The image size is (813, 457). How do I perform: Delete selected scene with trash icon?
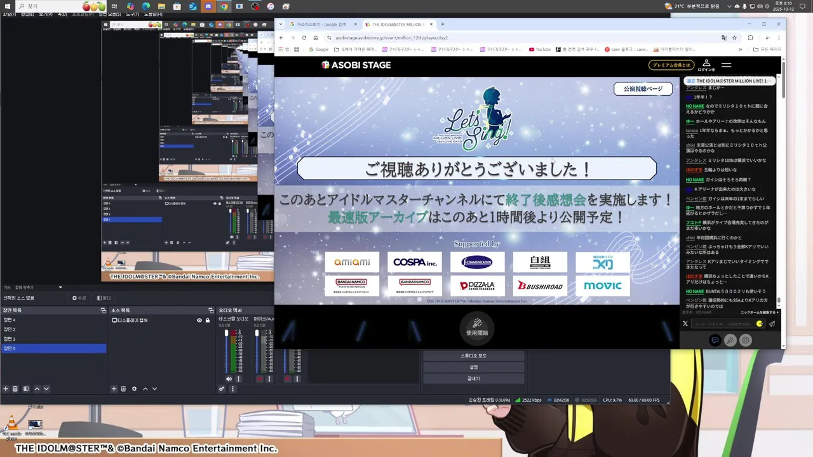coord(15,388)
